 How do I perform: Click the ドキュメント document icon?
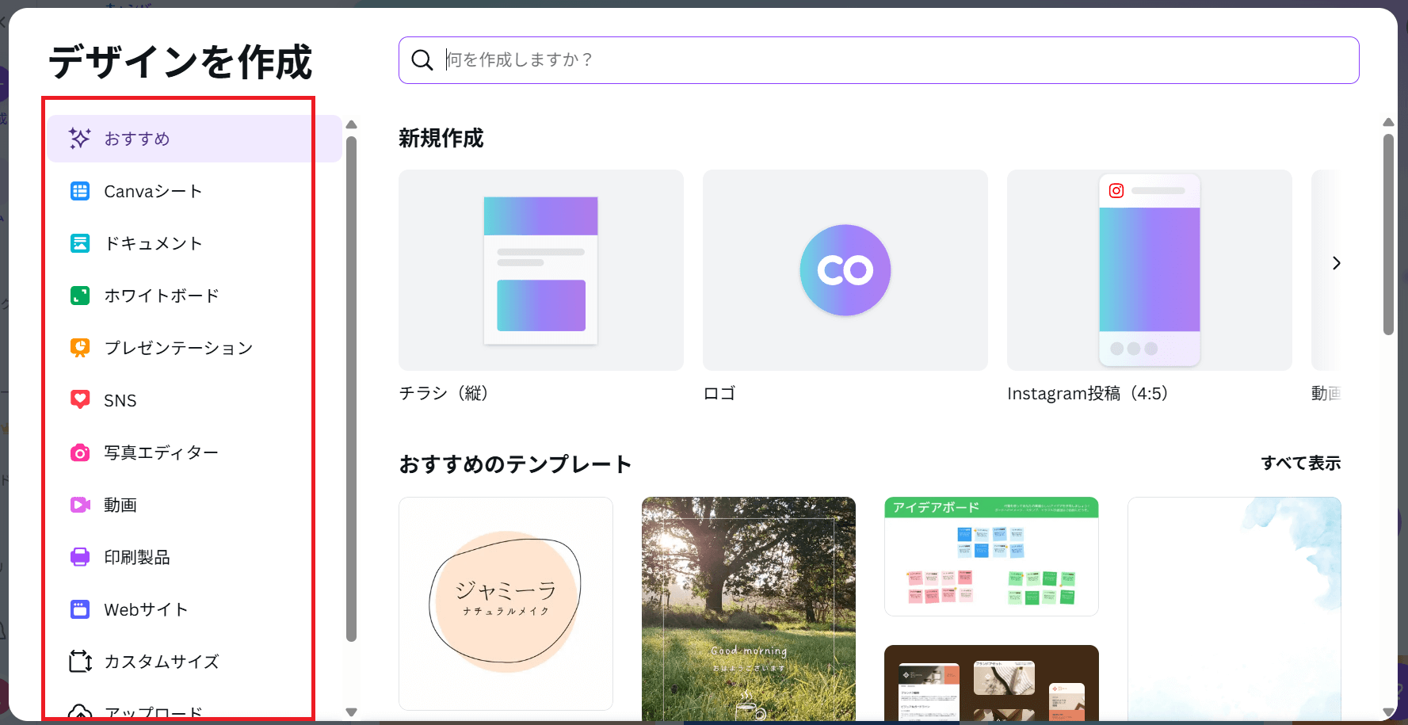coord(80,243)
